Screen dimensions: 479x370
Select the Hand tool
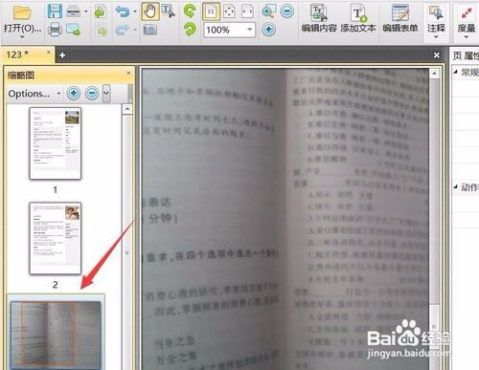150,11
